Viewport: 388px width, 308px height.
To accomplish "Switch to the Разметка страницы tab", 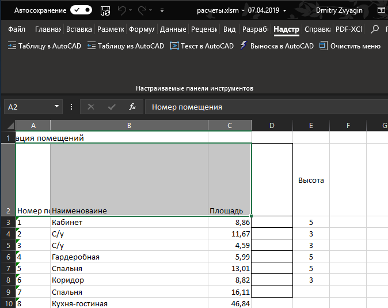I will tap(111, 29).
